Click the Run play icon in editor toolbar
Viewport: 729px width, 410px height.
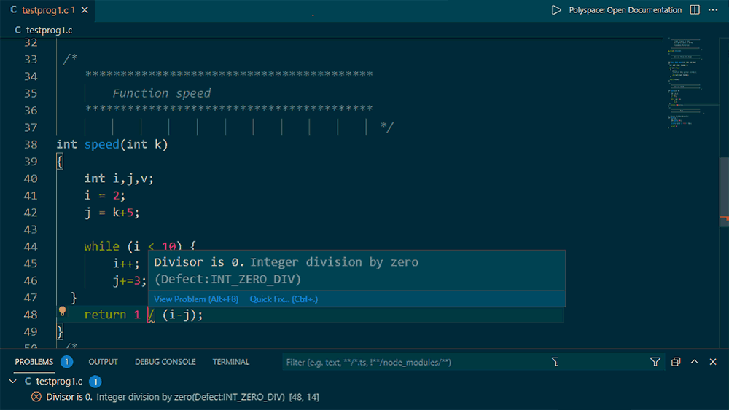(556, 10)
